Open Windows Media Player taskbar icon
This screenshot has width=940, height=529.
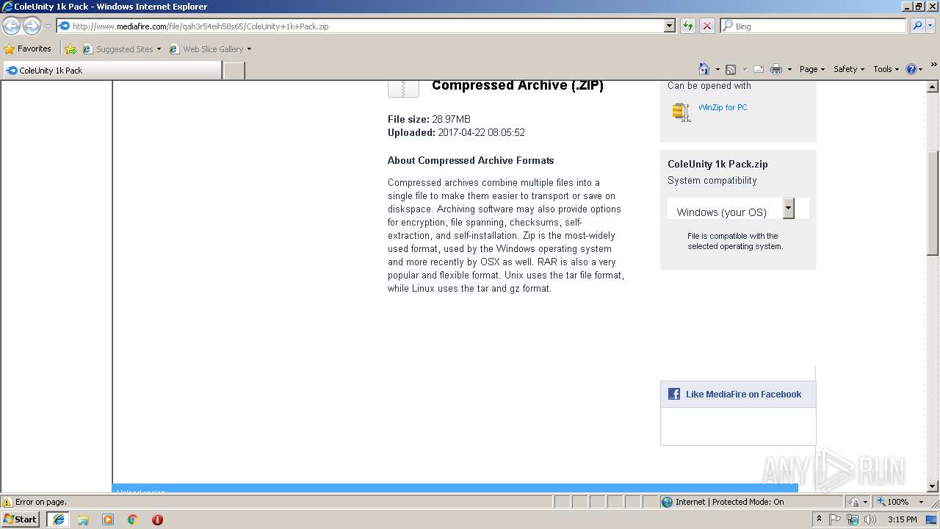(108, 519)
